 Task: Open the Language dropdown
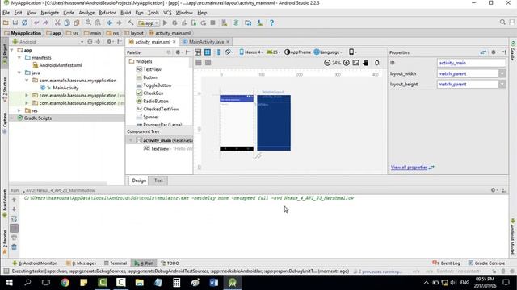pyautogui.click(x=328, y=52)
